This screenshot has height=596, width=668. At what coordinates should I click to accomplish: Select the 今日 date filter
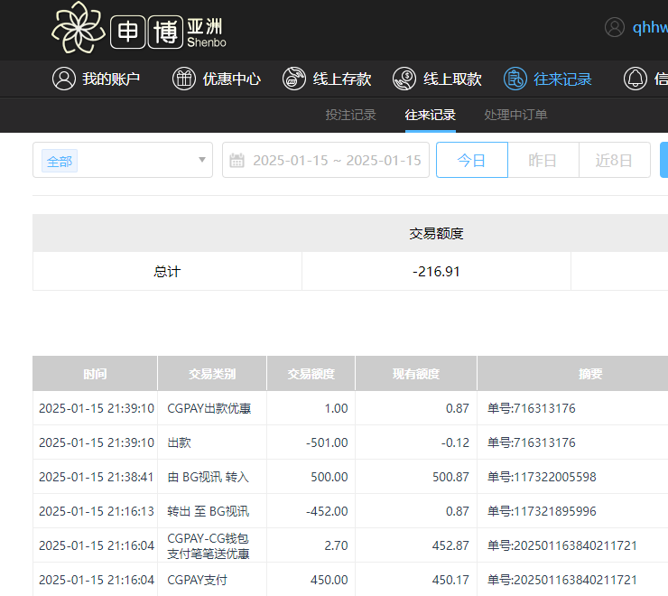tap(471, 161)
